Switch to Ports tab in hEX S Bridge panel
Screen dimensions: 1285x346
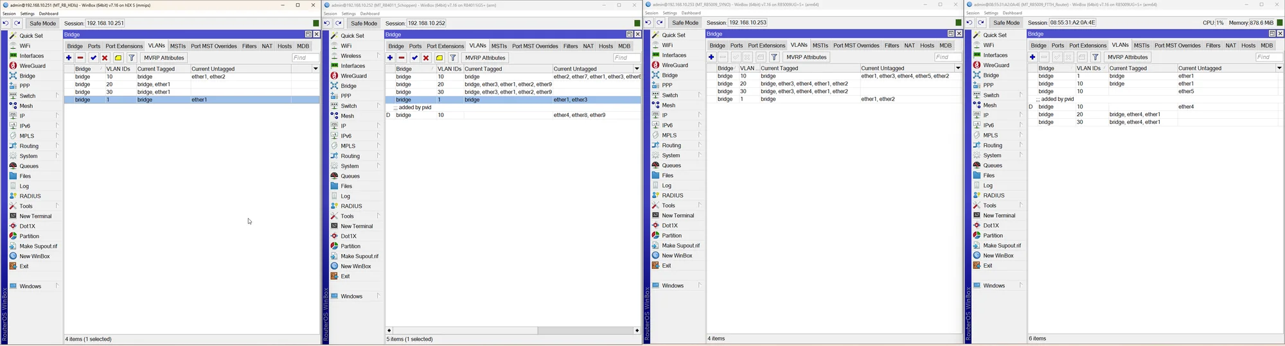point(94,46)
